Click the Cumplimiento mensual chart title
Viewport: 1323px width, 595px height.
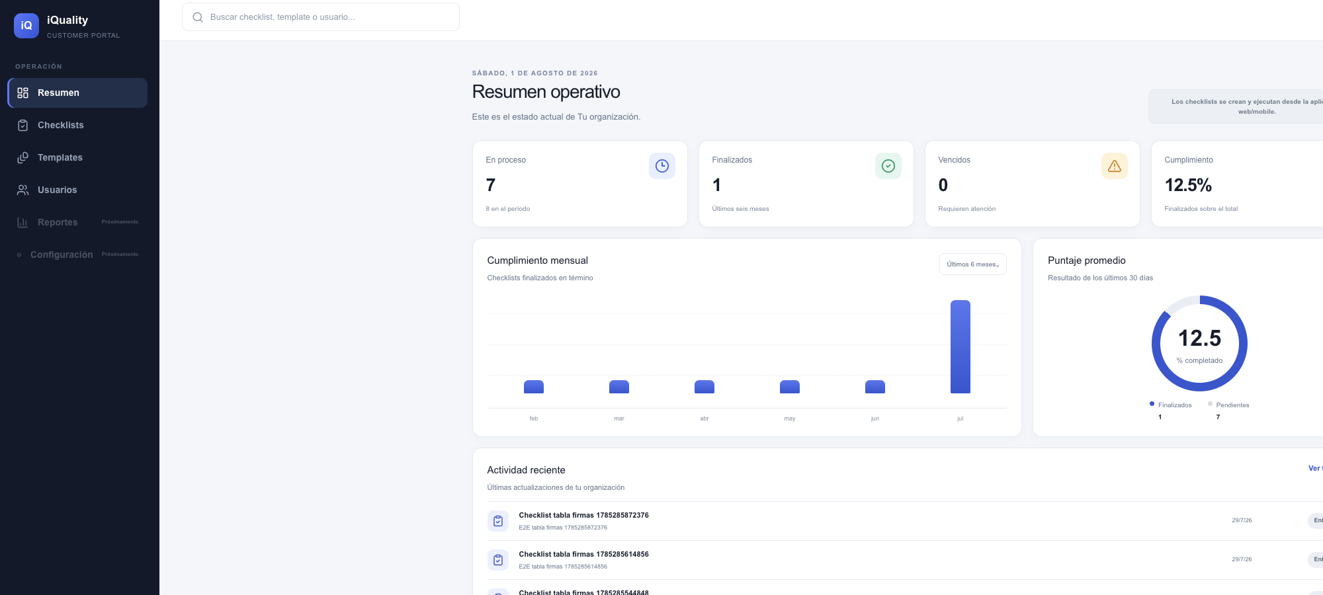coord(538,260)
